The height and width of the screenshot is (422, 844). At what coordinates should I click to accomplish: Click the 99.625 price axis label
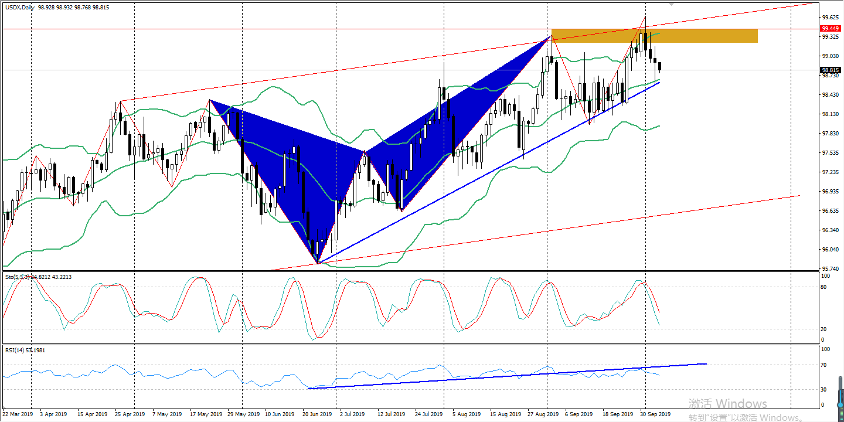pyautogui.click(x=829, y=17)
